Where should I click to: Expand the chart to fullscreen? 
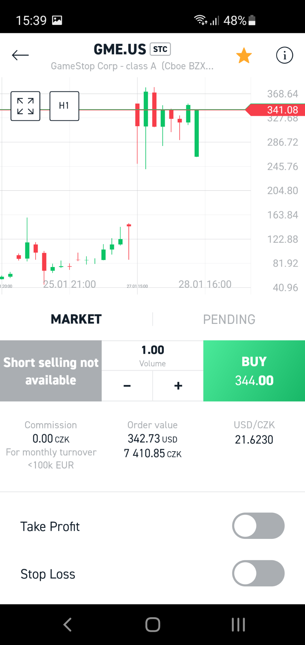point(26,106)
